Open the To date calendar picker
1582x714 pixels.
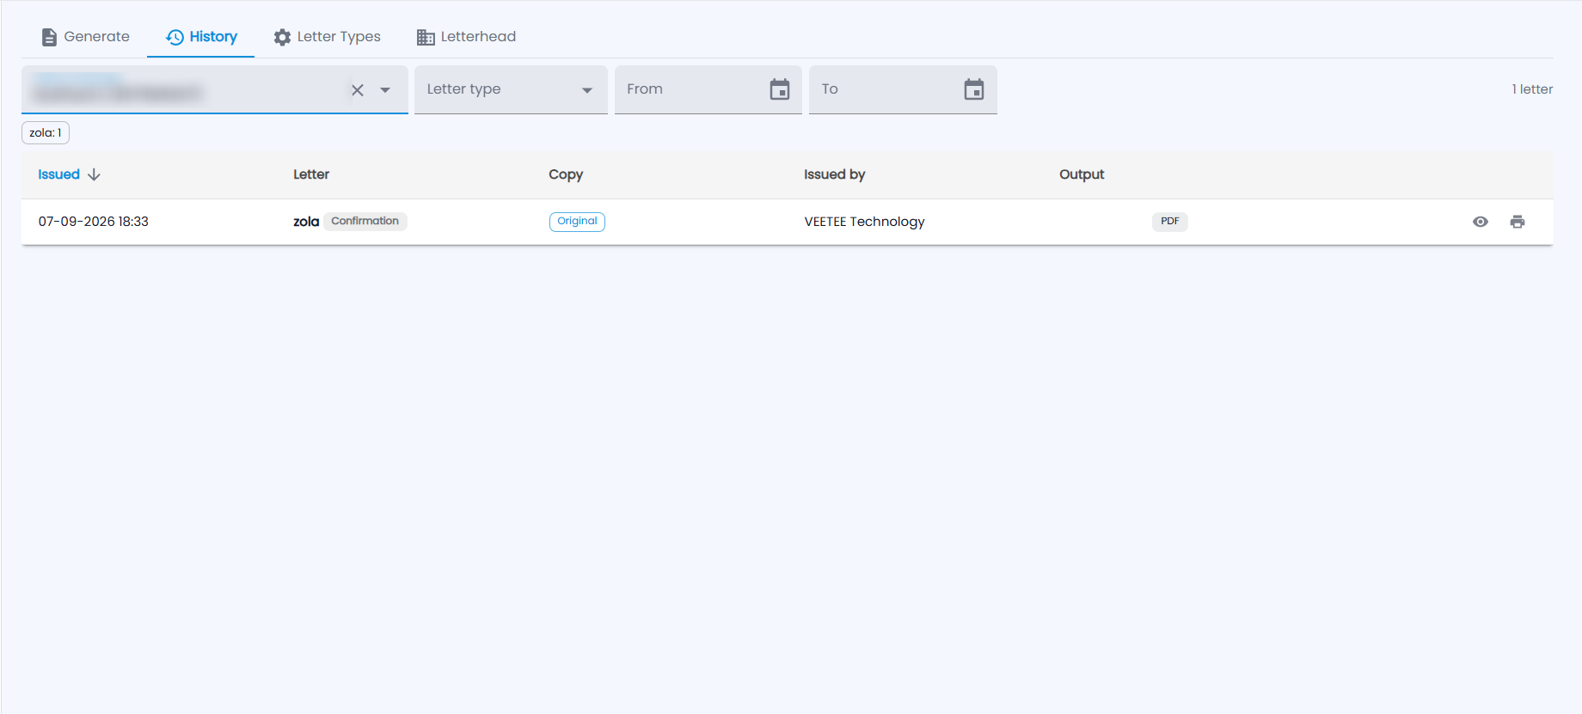tap(974, 89)
